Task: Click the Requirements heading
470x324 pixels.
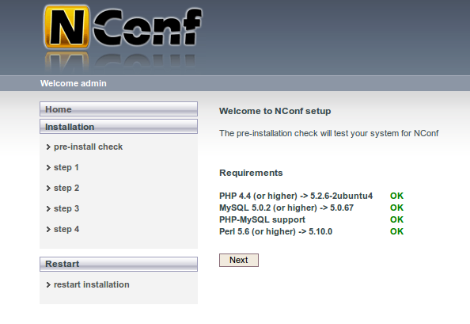Action: (251, 173)
